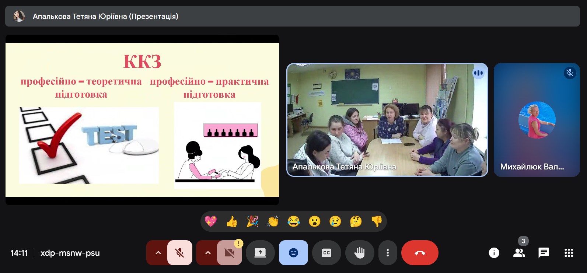Send the party popper reaction

coord(252,221)
